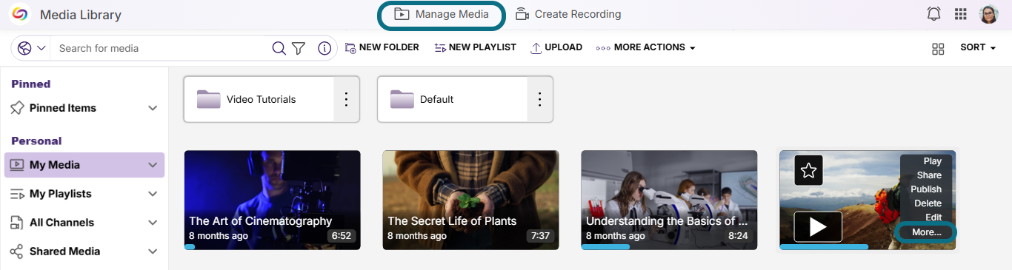This screenshot has width=1012, height=270.
Task: Choose More... from the video hover menu
Action: click(926, 232)
